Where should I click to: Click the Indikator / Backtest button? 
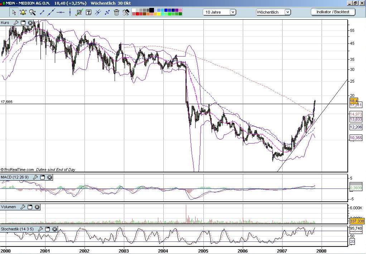pos(333,12)
